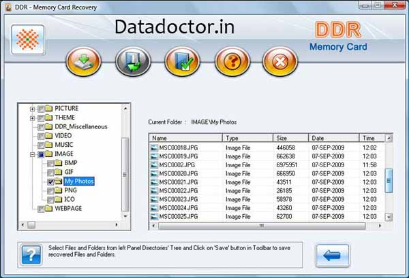Click the file list vertical scrollbar thumb
The image size is (409, 278).
pos(389,181)
